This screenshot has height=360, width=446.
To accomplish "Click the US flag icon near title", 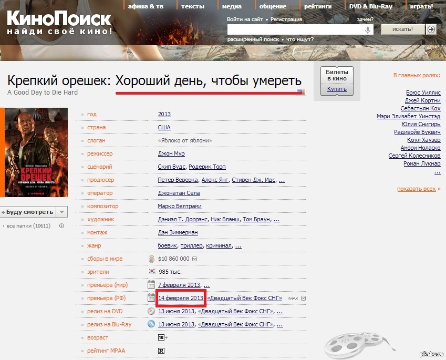I will 300,92.
